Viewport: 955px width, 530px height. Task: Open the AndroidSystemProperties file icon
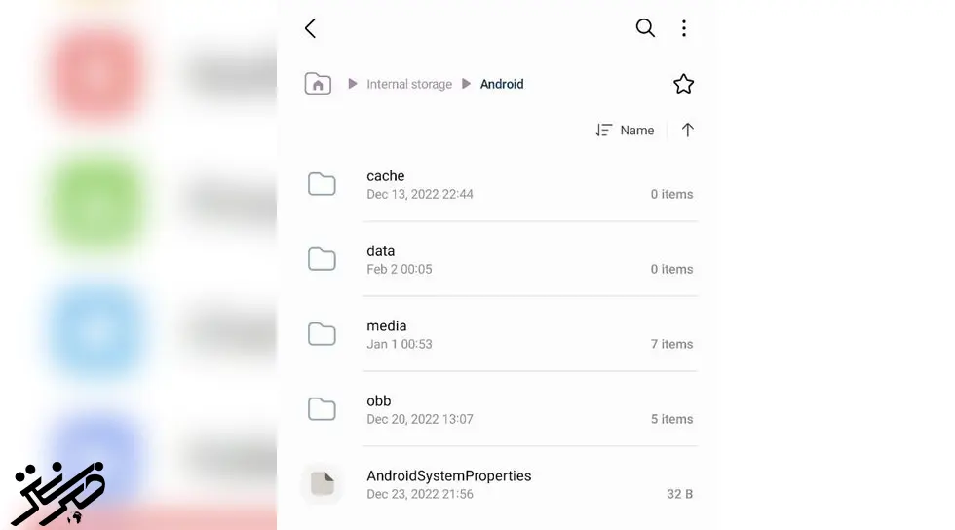pos(322,483)
